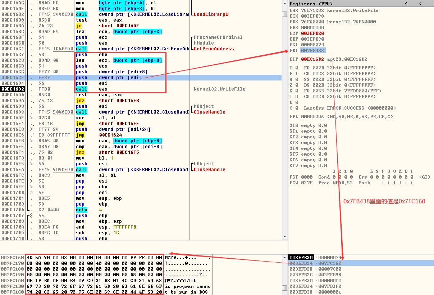Select hex dump row address 007FC1A0
Screen dimensions: 434x295
coord(13,281)
